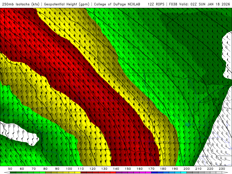
Task: Click the colorbar label "110"
Action: point(81,169)
